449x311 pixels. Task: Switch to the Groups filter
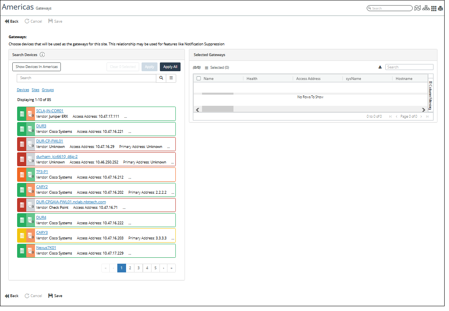[48, 90]
